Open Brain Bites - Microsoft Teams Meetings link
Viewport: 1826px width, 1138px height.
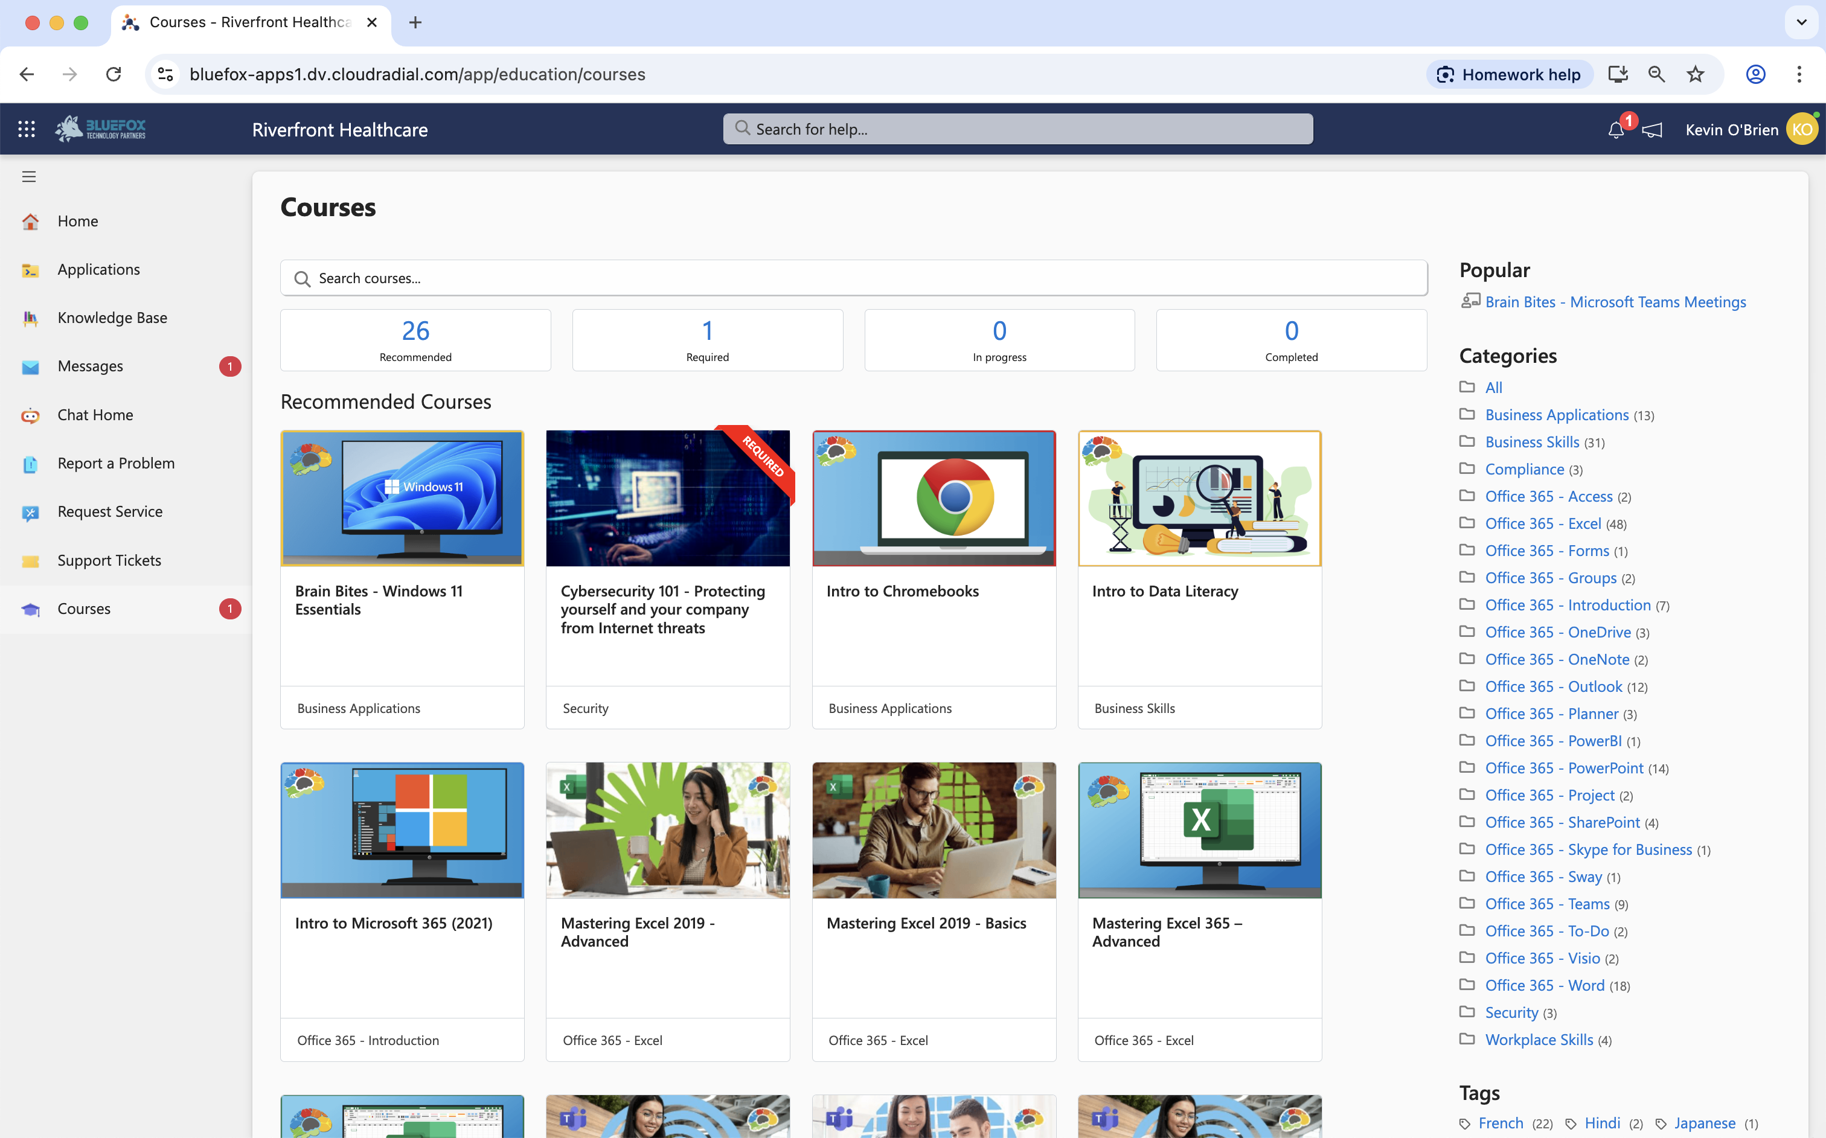[x=1615, y=302]
